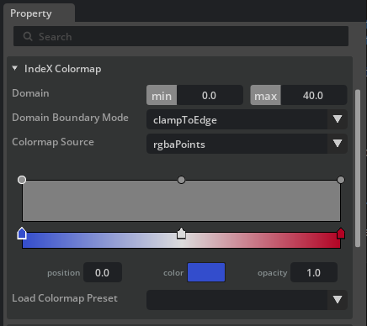Click the IndeX Colormap header text
The height and width of the screenshot is (326, 367).
[63, 69]
